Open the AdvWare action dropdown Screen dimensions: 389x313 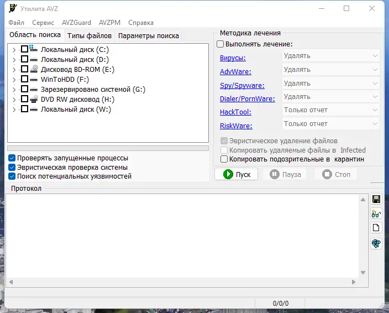click(330, 70)
